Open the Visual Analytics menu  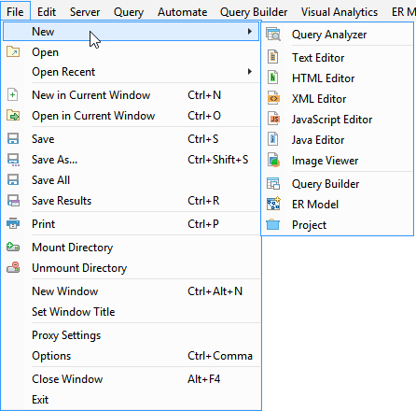click(340, 12)
